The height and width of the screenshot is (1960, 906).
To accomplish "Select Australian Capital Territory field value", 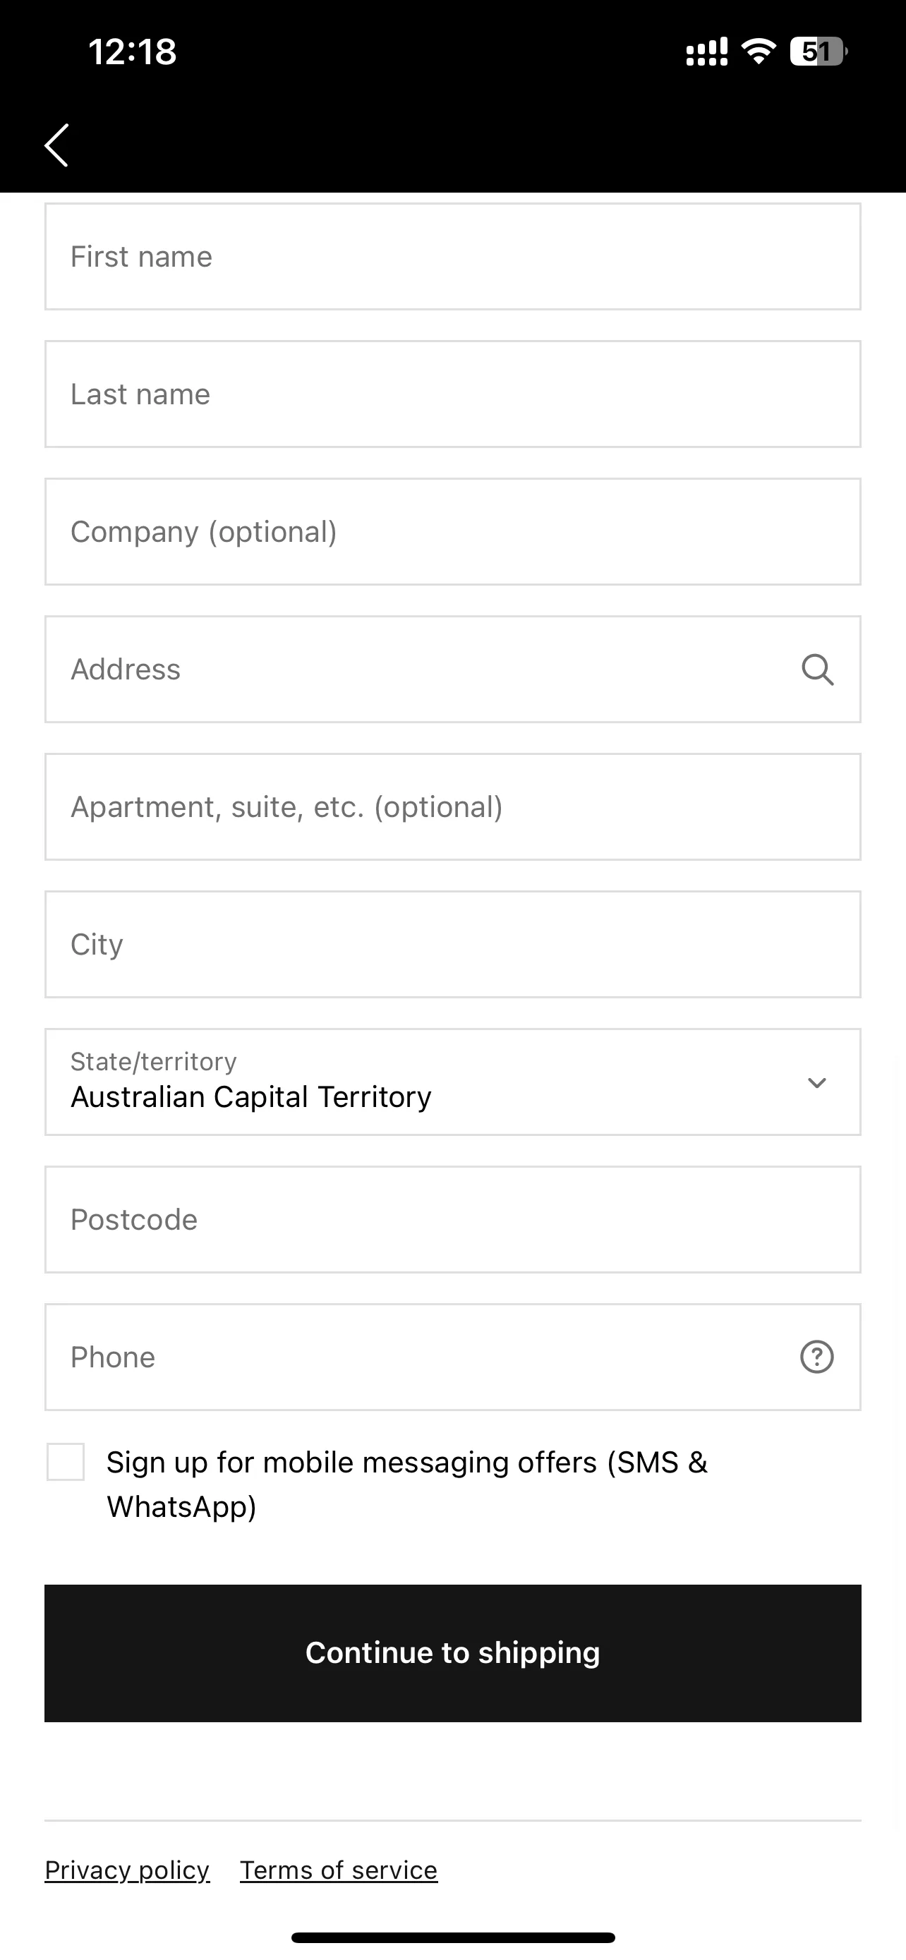I will tap(251, 1097).
